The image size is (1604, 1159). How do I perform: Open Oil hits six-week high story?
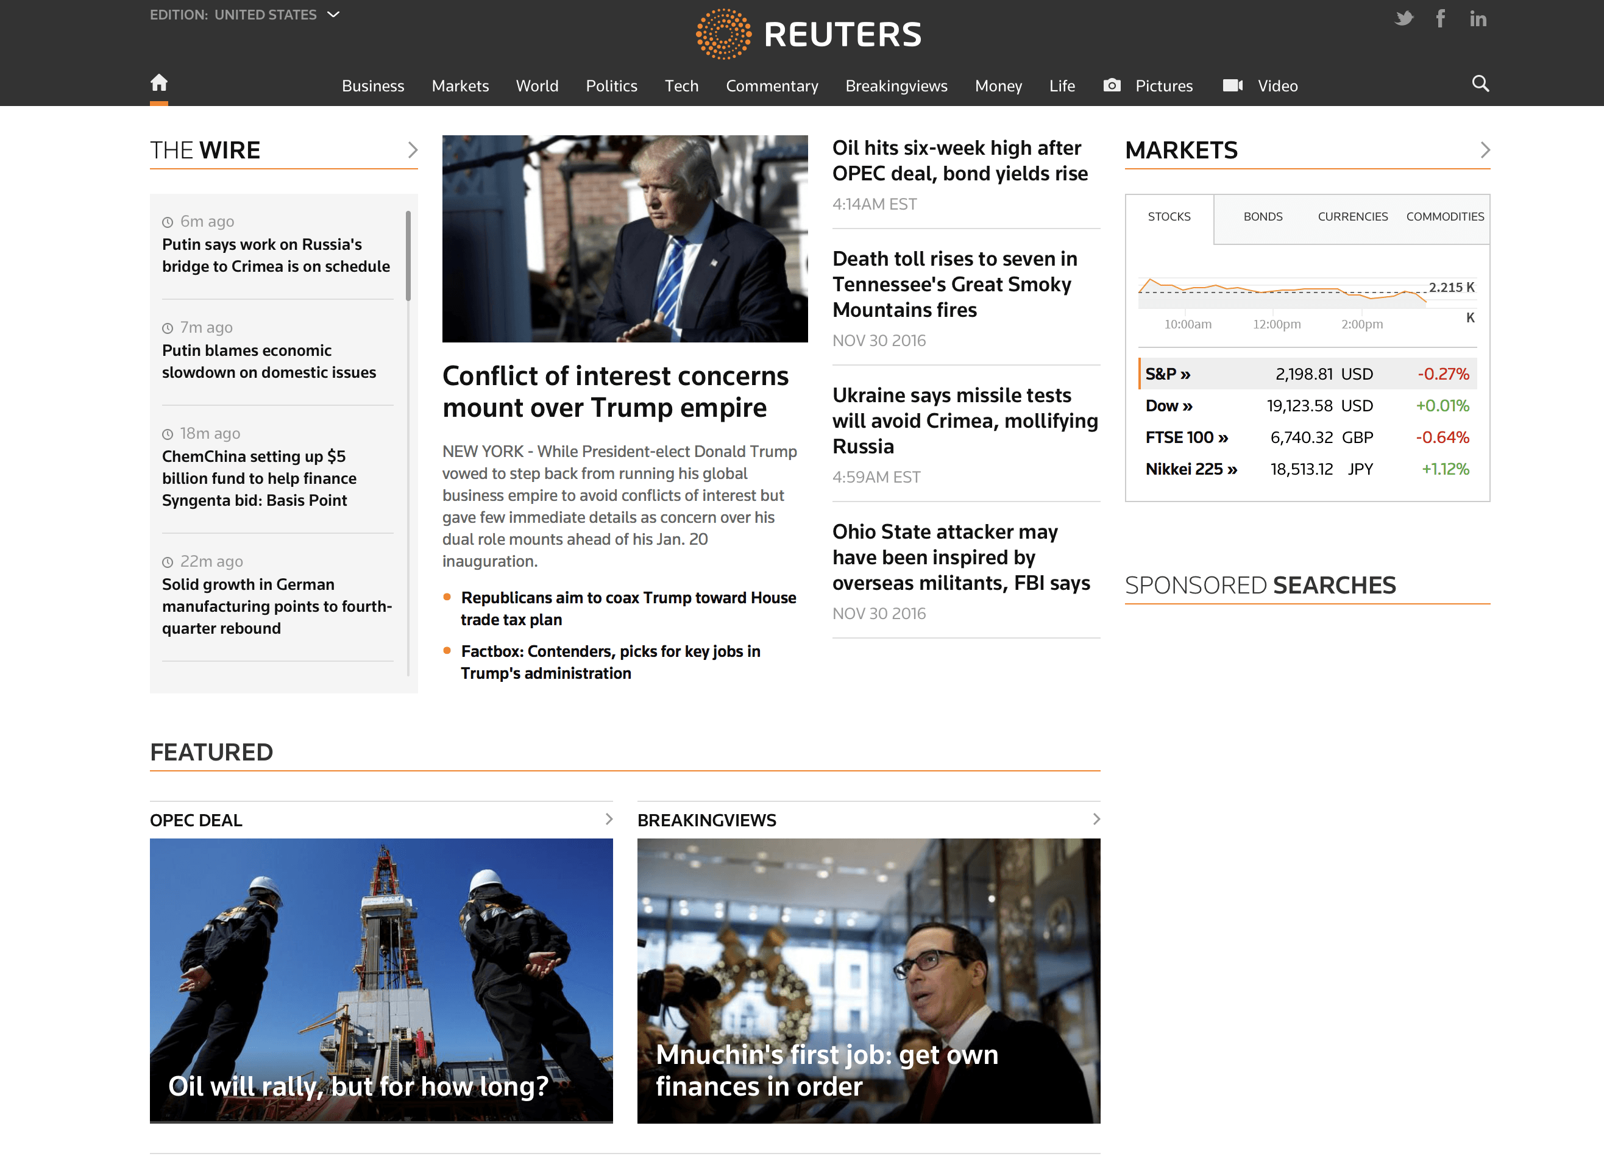[x=960, y=160]
